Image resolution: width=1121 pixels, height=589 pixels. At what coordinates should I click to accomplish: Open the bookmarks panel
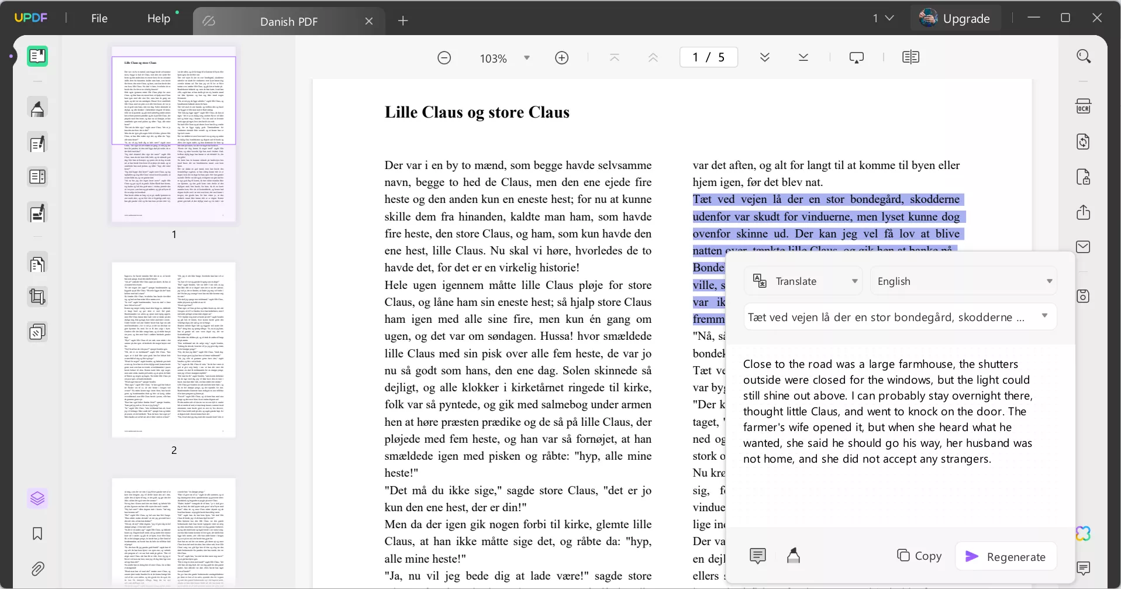[37, 533]
